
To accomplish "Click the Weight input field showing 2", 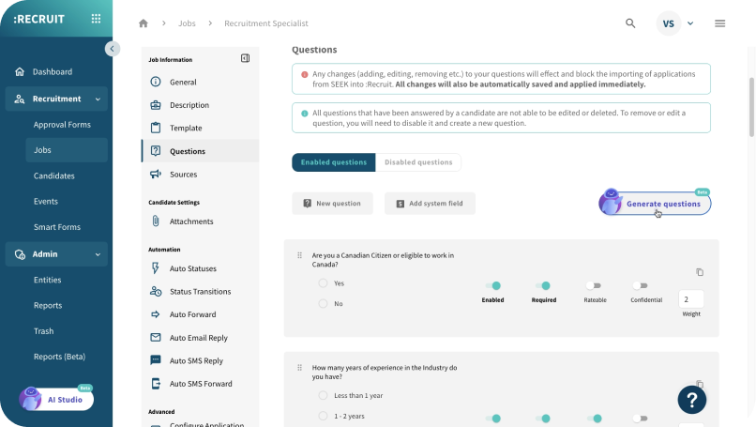I will (x=691, y=299).
